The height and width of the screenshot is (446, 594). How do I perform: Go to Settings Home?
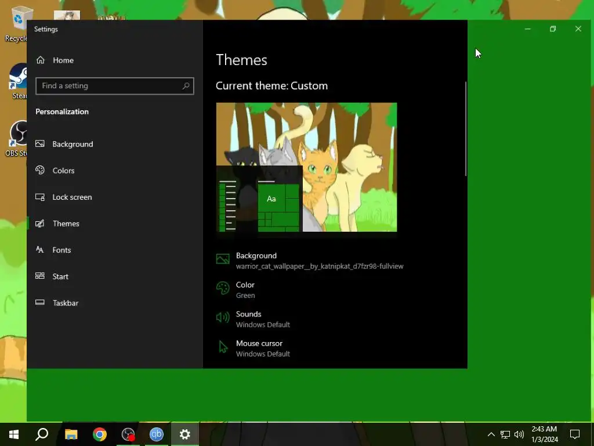click(55, 60)
